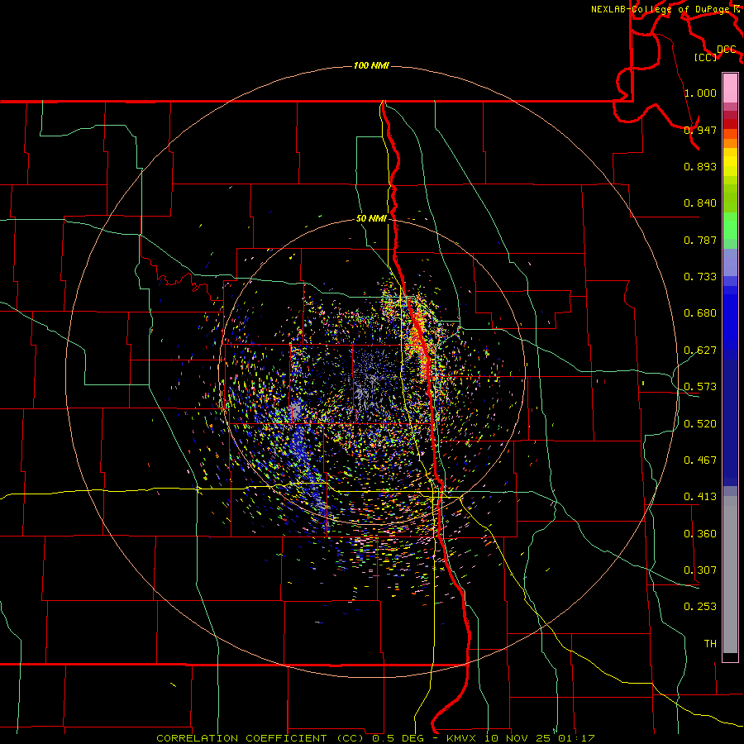Click the 1.000 color scale value
This screenshot has height=744, width=744.
point(700,93)
